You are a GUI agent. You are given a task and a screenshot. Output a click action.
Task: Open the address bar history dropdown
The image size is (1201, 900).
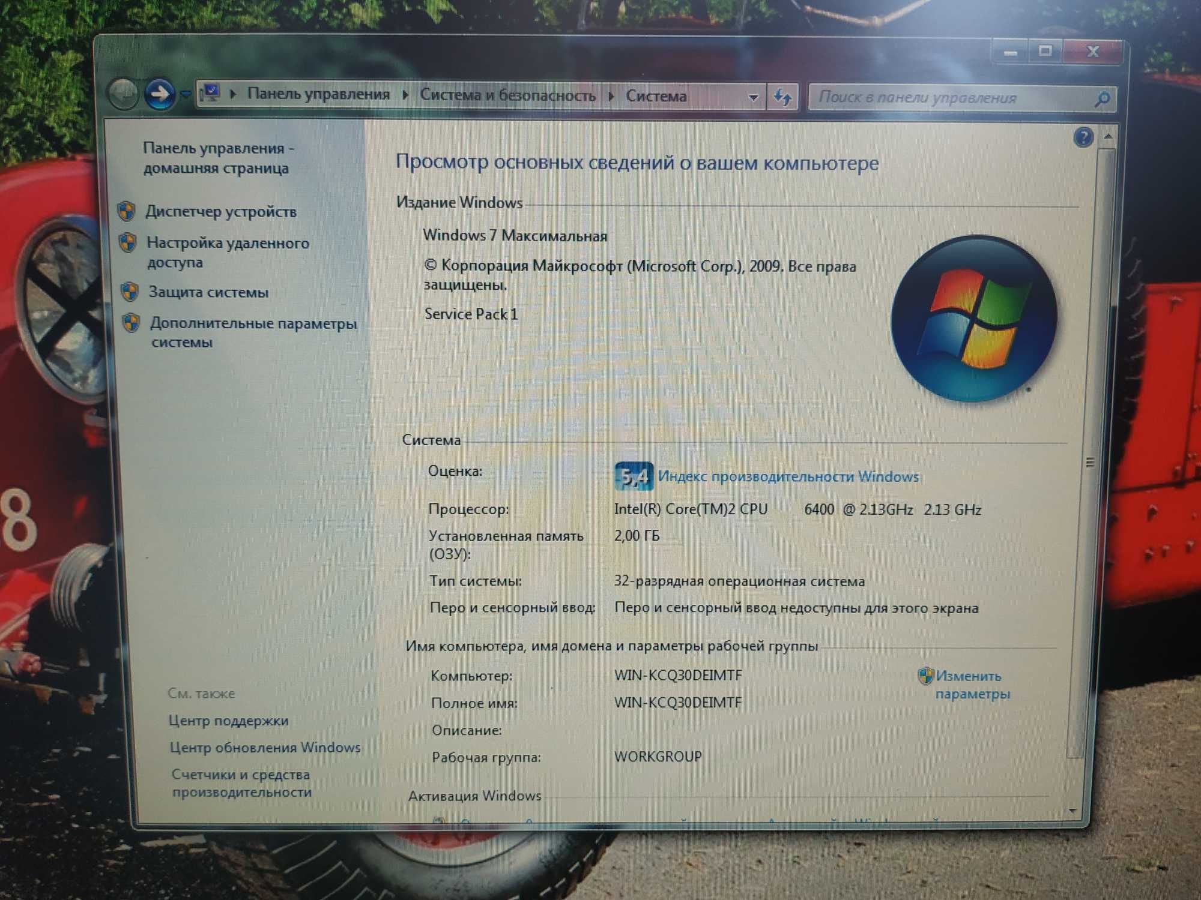click(753, 98)
